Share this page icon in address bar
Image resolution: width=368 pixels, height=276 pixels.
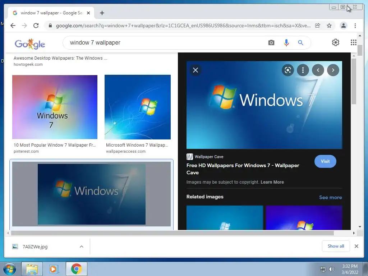tap(318, 26)
